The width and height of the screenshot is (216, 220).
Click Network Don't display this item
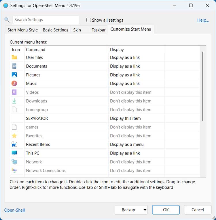[x=130, y=162]
